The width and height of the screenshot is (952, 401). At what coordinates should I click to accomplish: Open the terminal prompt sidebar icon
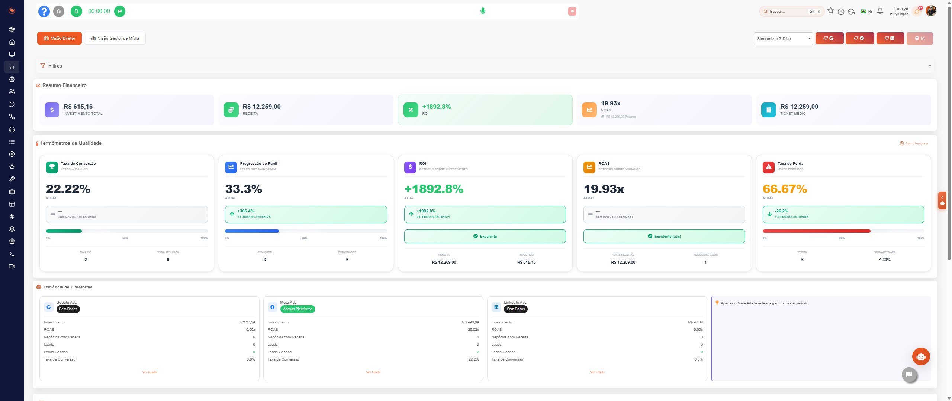coord(12,254)
